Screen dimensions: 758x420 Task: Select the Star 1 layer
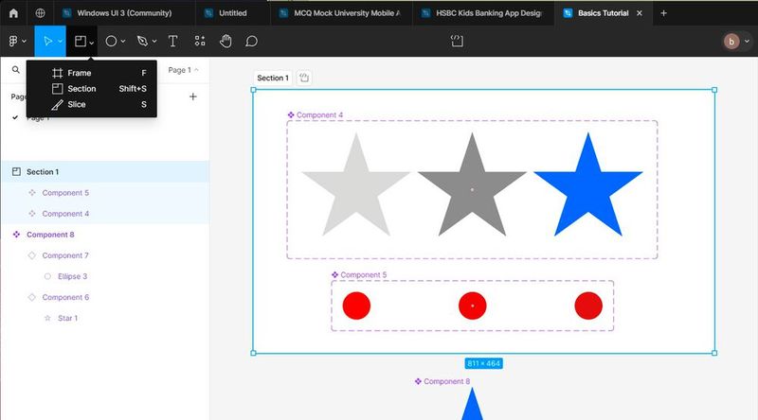pyautogui.click(x=105, y=318)
